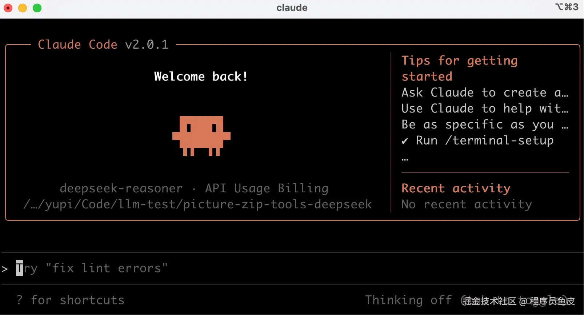Screen dimensions: 584x315
Task: Click the project path ending in picture-zip-tools-deepseek
Action: point(198,204)
